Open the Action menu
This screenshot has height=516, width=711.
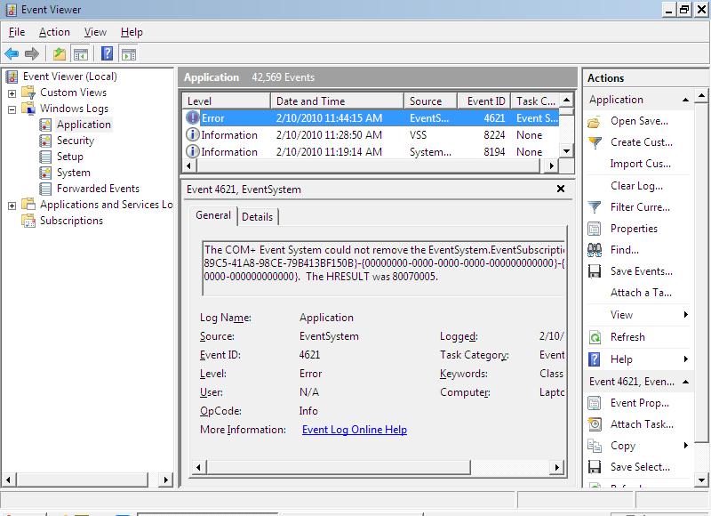54,32
